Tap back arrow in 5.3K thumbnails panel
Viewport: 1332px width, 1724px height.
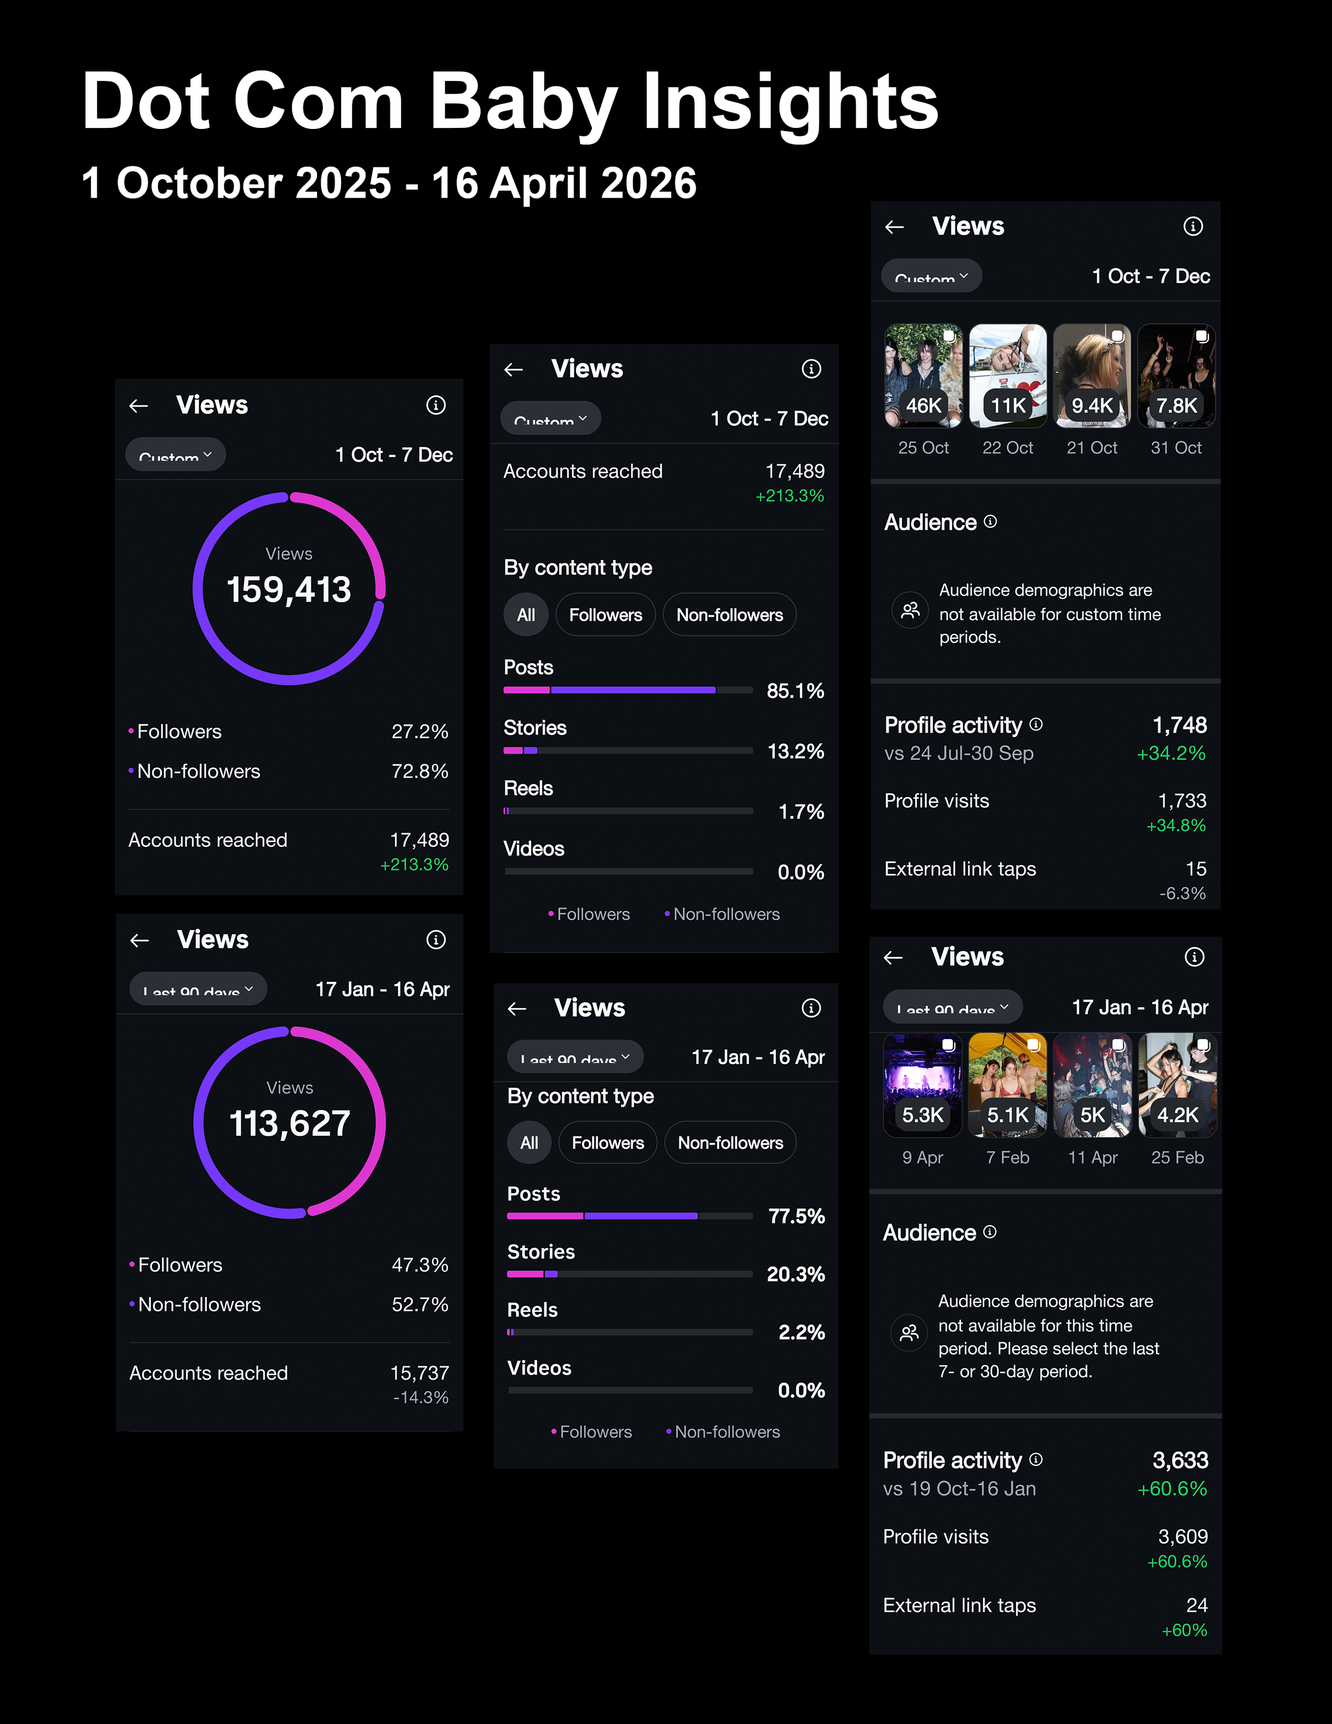[x=894, y=958]
